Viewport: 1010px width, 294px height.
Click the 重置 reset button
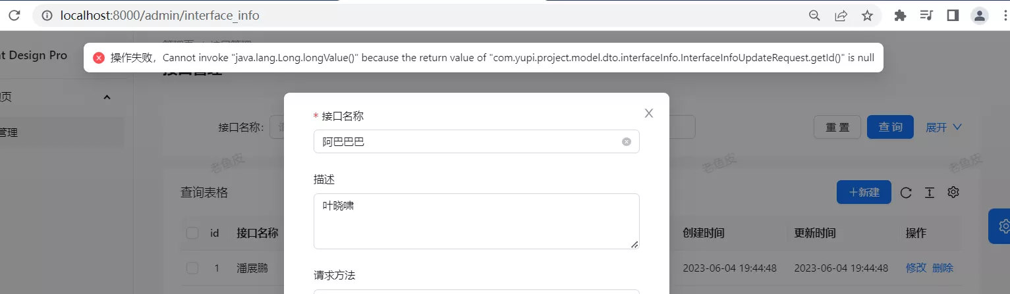[x=837, y=127]
